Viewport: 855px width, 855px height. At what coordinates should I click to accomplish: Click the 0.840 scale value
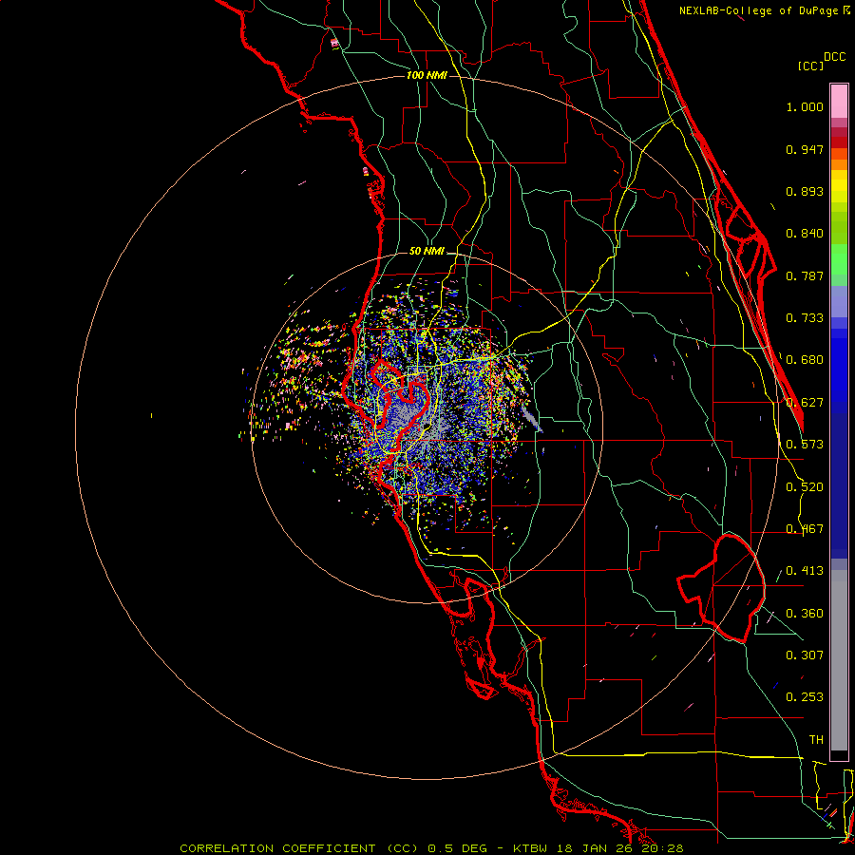pos(805,234)
